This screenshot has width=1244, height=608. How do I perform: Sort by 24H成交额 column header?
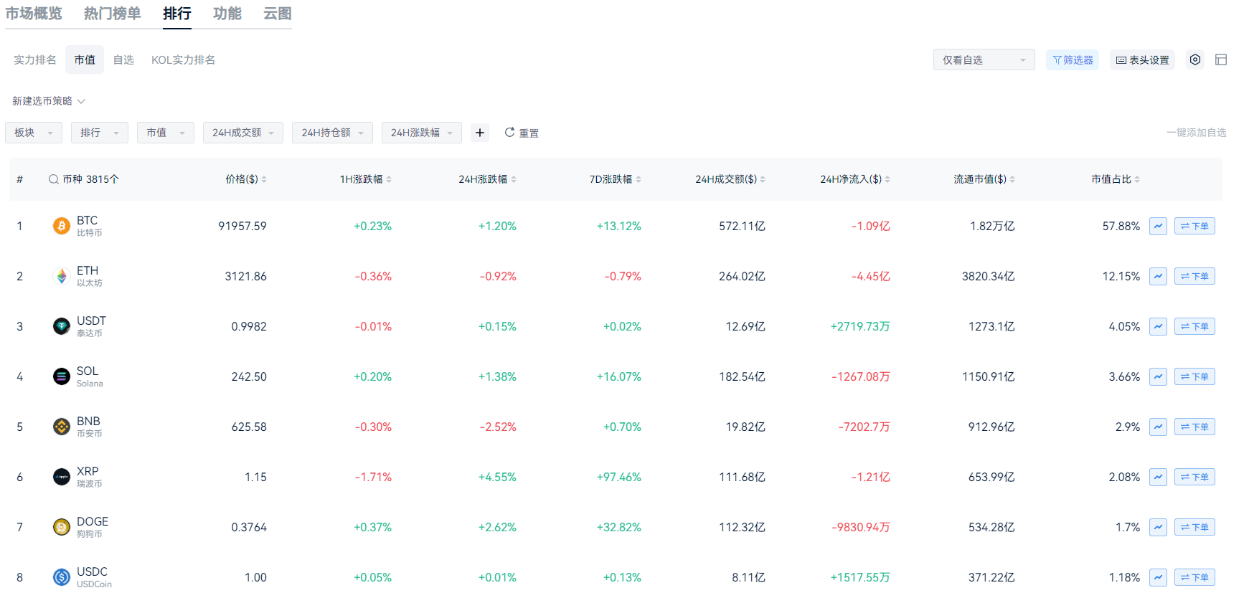730,179
